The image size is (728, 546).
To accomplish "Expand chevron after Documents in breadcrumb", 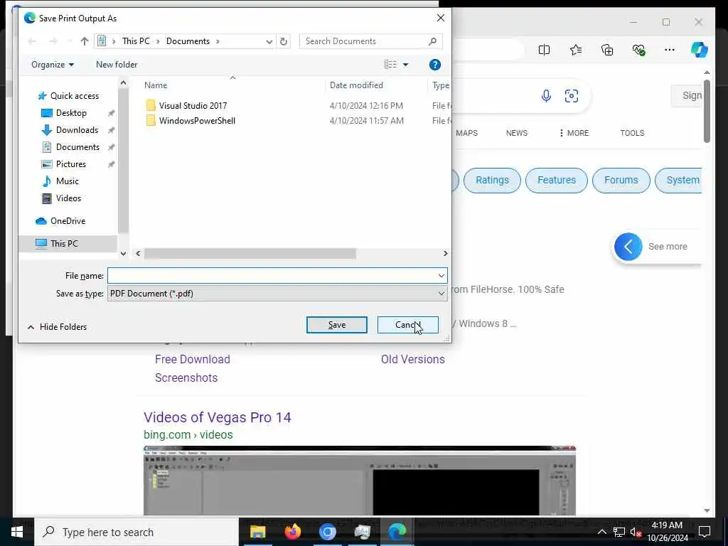I will click(x=218, y=41).
